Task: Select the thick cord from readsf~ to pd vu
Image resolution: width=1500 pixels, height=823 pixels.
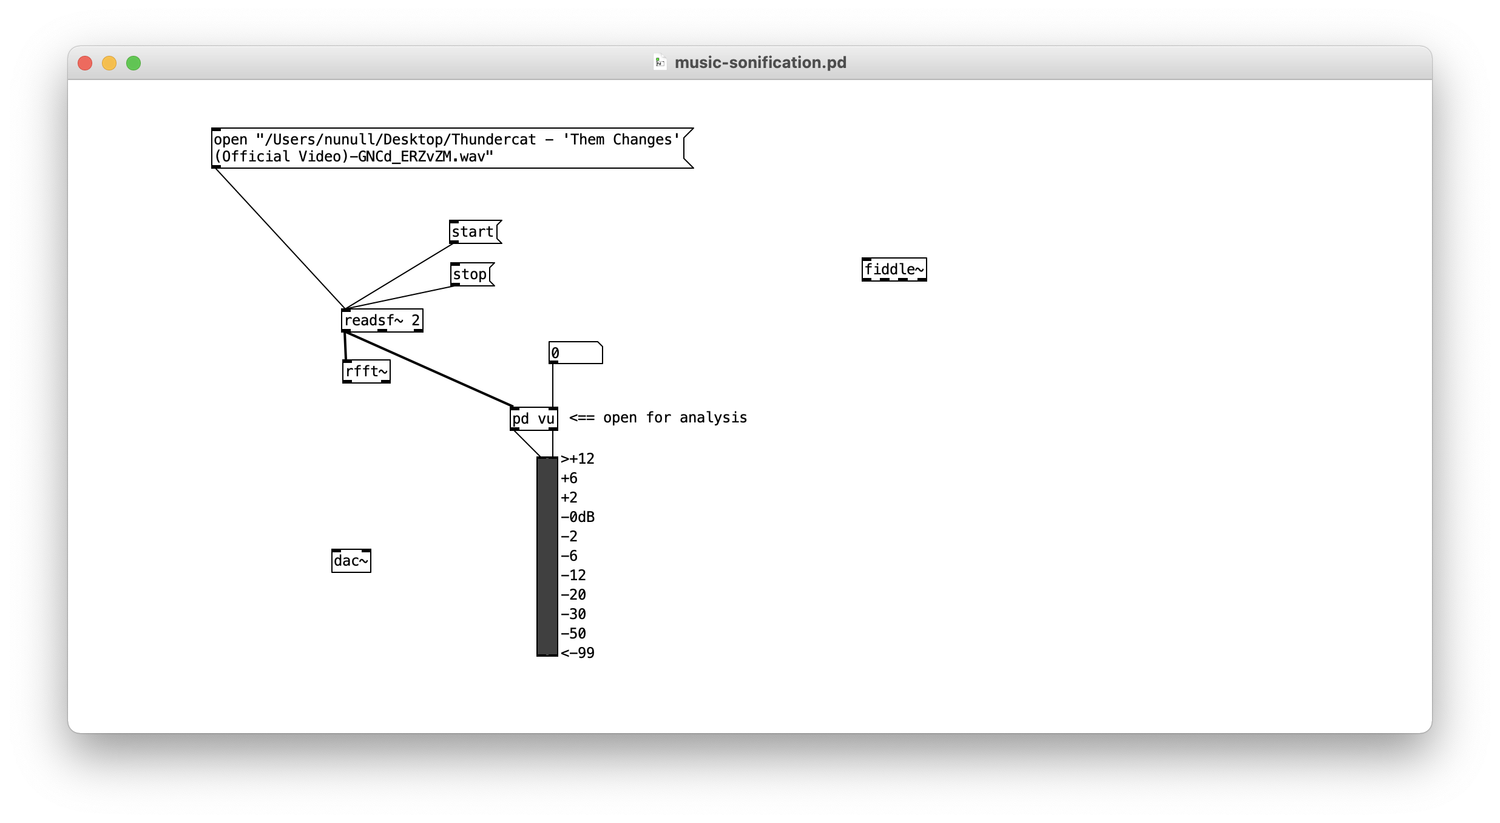Action: click(x=428, y=368)
